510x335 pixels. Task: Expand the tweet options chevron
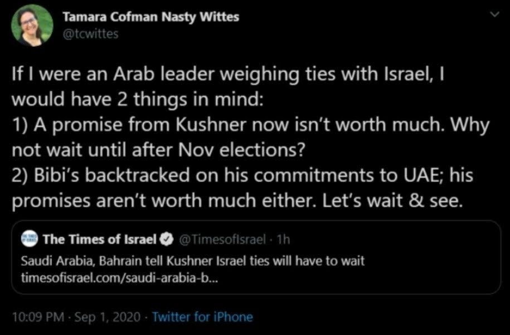(x=494, y=14)
